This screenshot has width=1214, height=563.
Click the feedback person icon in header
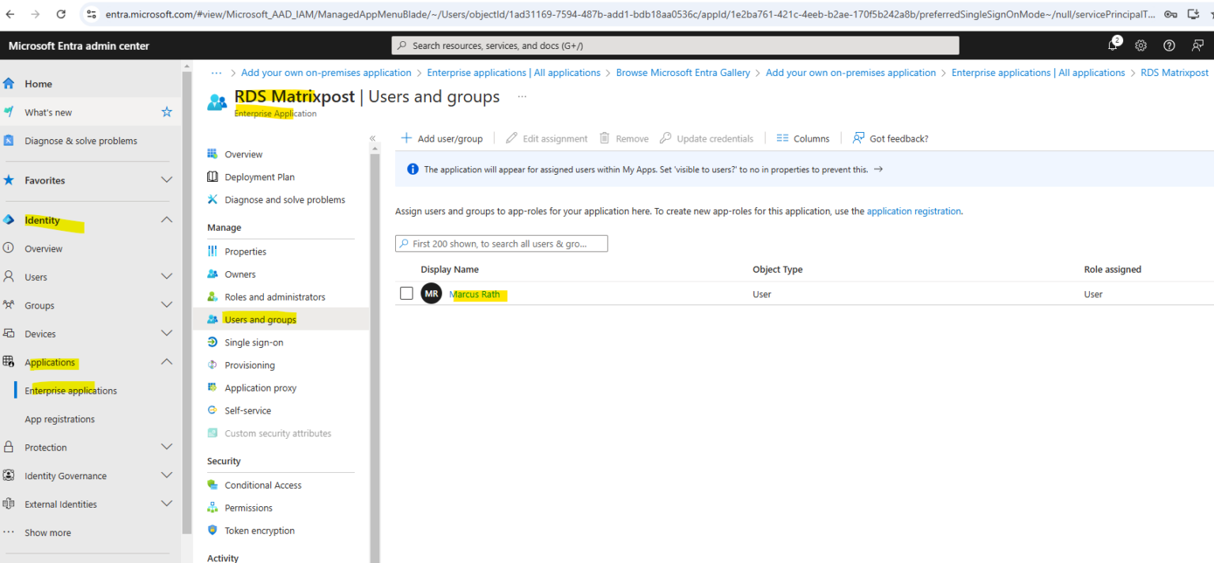point(1197,46)
